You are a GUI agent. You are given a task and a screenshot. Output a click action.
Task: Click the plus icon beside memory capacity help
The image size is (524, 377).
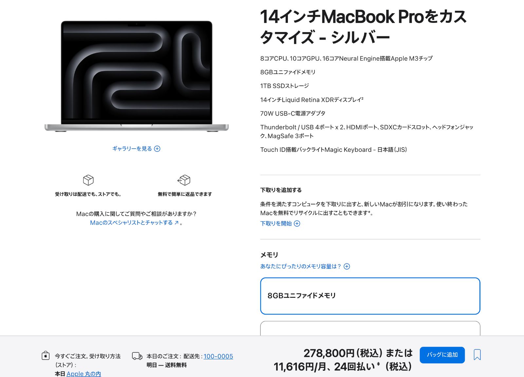pos(347,266)
